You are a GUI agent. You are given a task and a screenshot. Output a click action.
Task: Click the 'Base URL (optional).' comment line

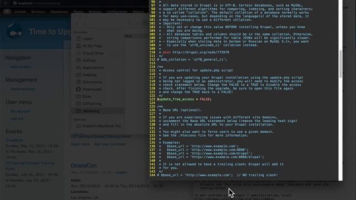182,110
